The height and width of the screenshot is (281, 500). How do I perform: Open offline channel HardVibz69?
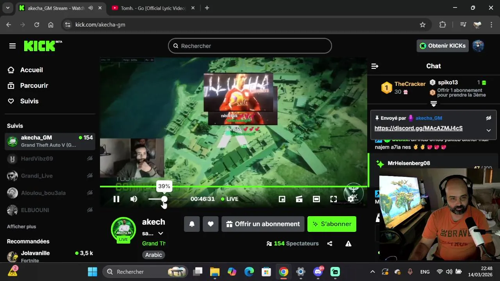coord(50,158)
